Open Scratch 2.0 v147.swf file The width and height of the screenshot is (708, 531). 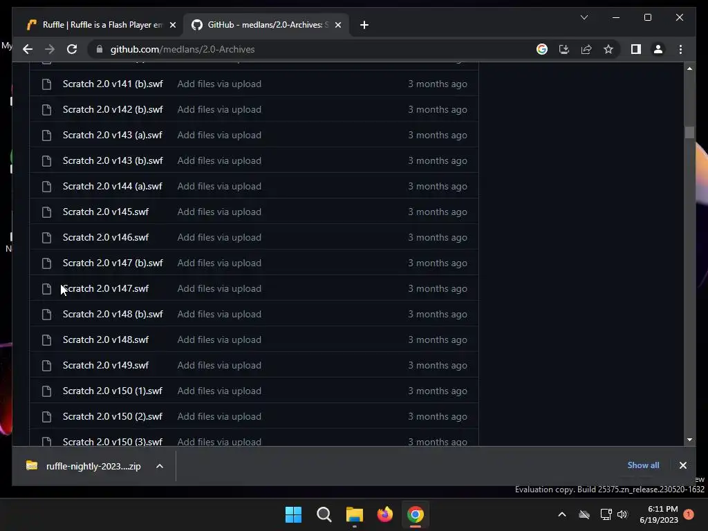pos(106,288)
